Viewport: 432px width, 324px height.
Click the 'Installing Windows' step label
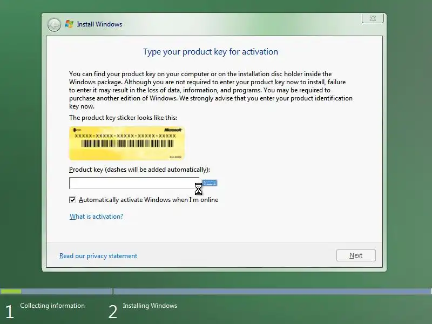pos(150,306)
